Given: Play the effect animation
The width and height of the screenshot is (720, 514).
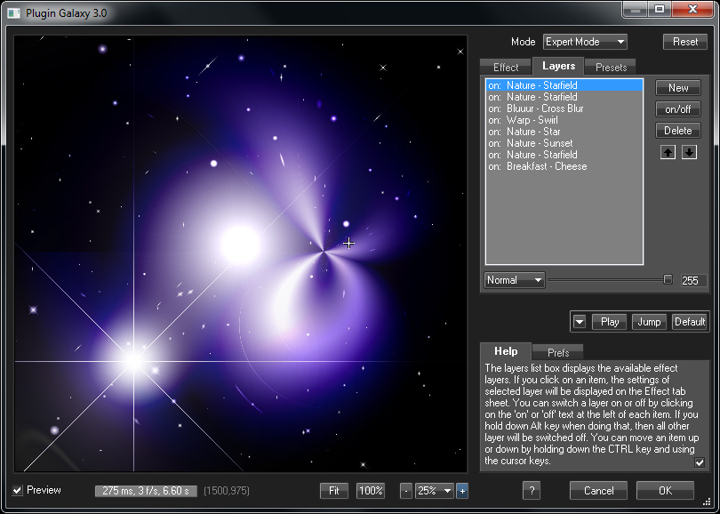Looking at the screenshot, I should pyautogui.click(x=610, y=322).
